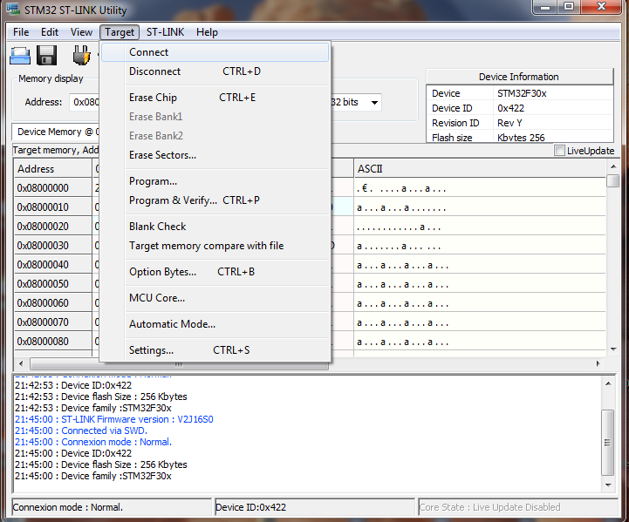
Task: Close the open Target menu
Action: click(120, 32)
